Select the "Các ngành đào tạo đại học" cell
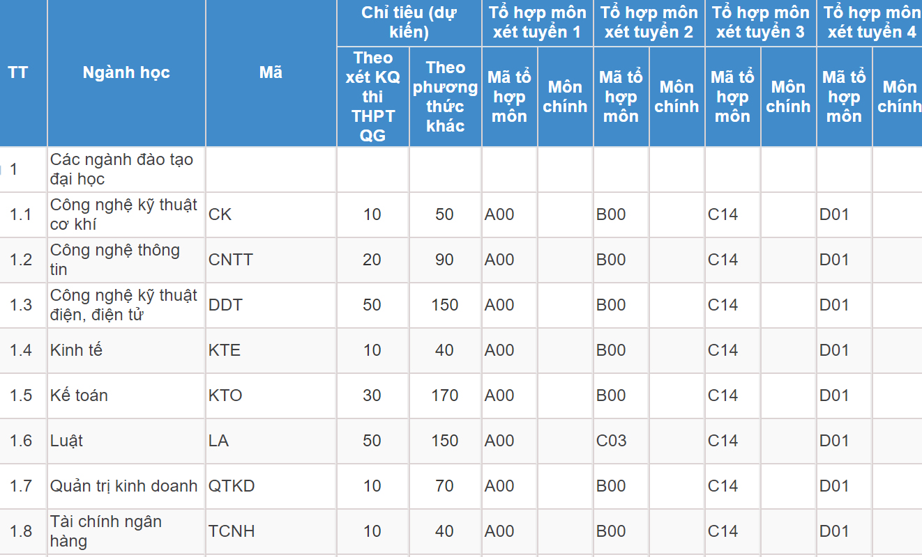This screenshot has height=557, width=922. (x=121, y=169)
